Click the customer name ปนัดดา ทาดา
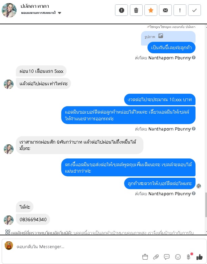Screen dimensions: 207x264 pos(35,6)
